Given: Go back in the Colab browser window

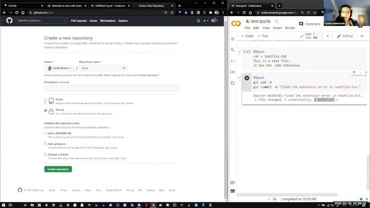Looking at the screenshot, I should click(x=232, y=13).
